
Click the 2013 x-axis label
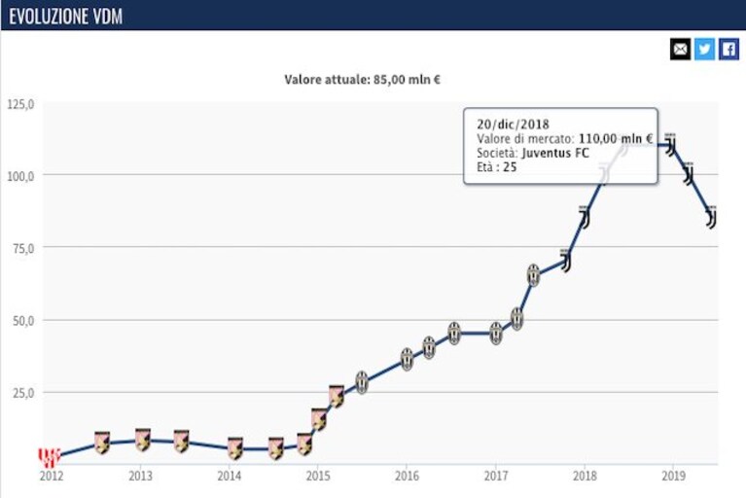click(140, 476)
